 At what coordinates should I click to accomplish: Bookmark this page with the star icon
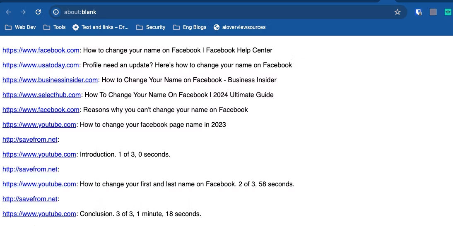(398, 12)
